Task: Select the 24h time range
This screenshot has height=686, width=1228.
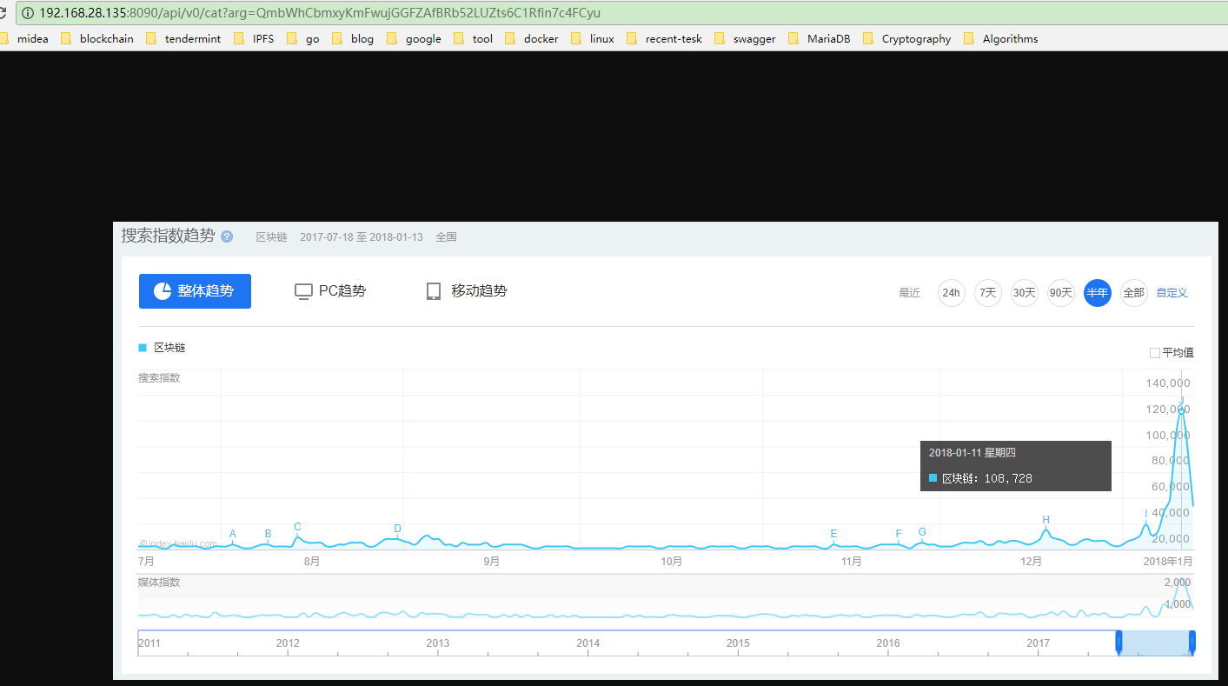Action: coord(952,293)
